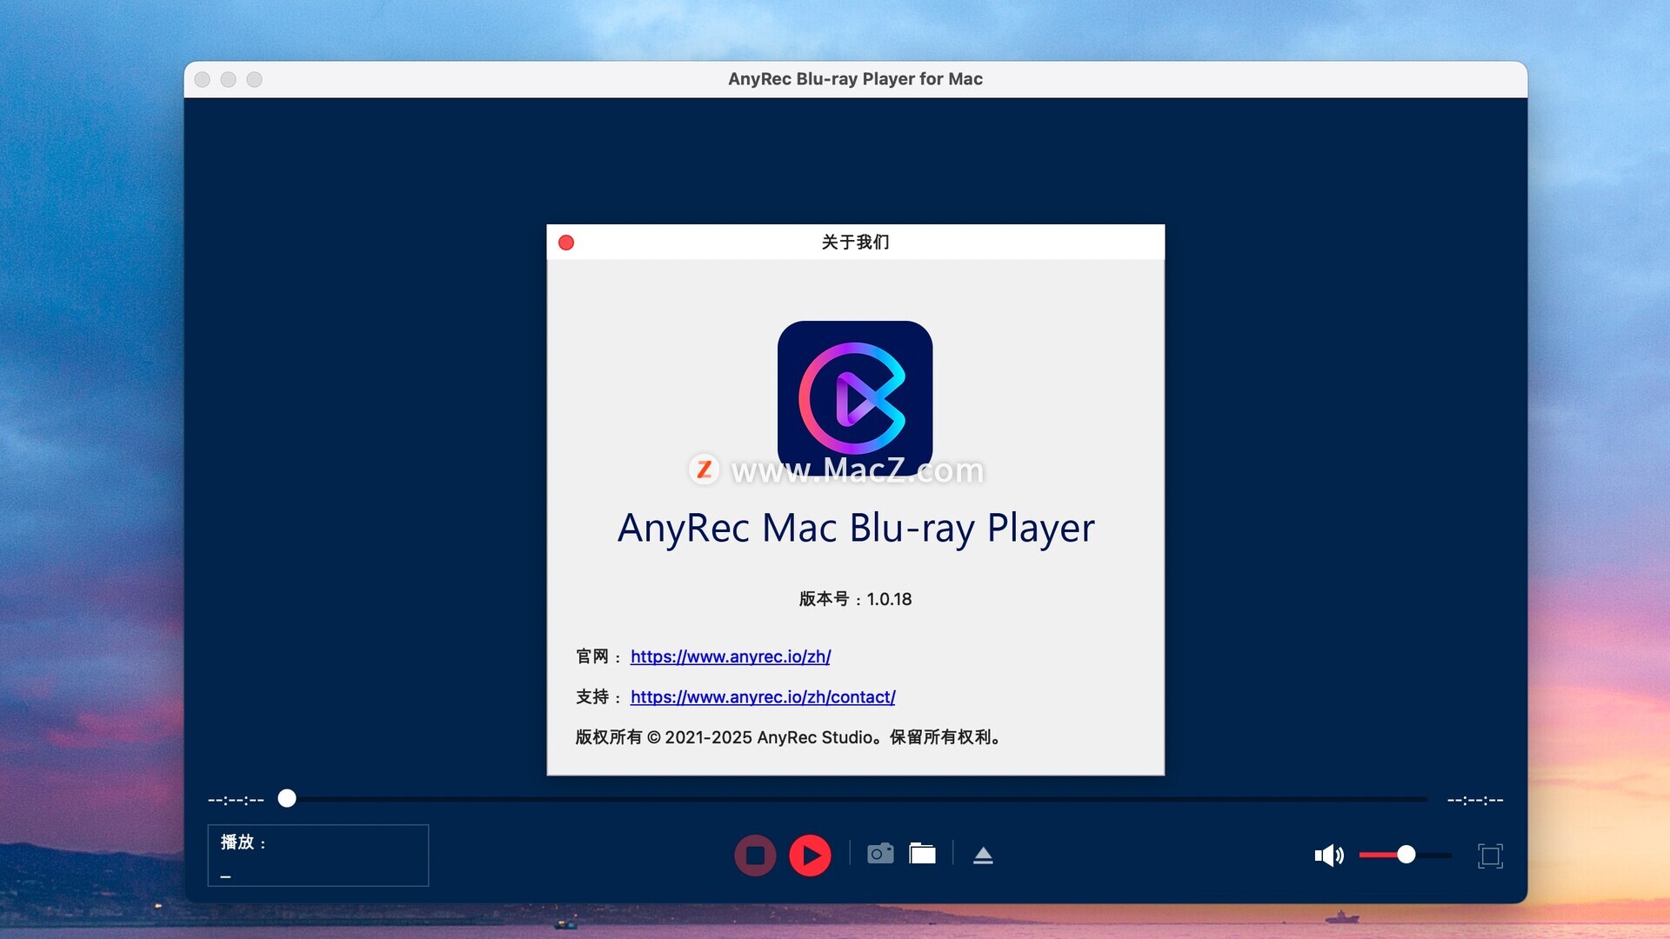Viewport: 1670px width, 939px height.
Task: Click the playback progress bar handle
Action: (x=287, y=798)
